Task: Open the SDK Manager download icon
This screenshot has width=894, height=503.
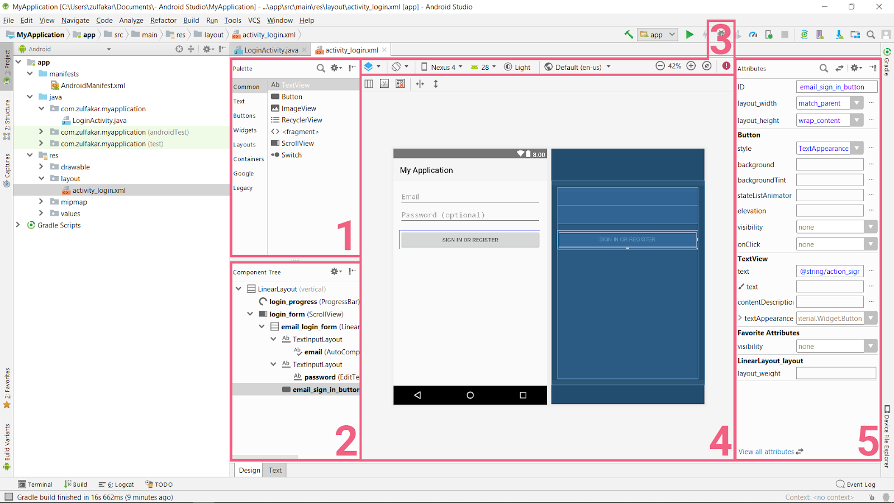Action: click(x=839, y=35)
